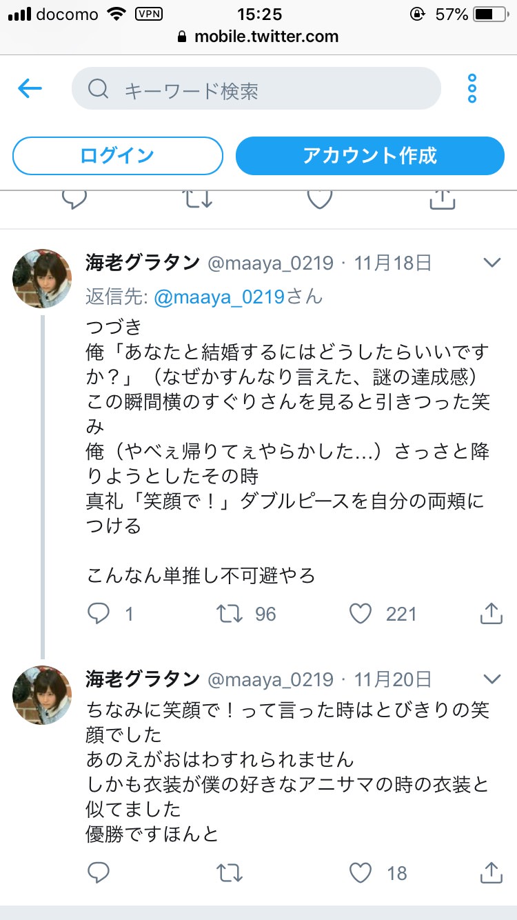Like the partially visible top tweet
The image size is (517, 920).
click(320, 199)
